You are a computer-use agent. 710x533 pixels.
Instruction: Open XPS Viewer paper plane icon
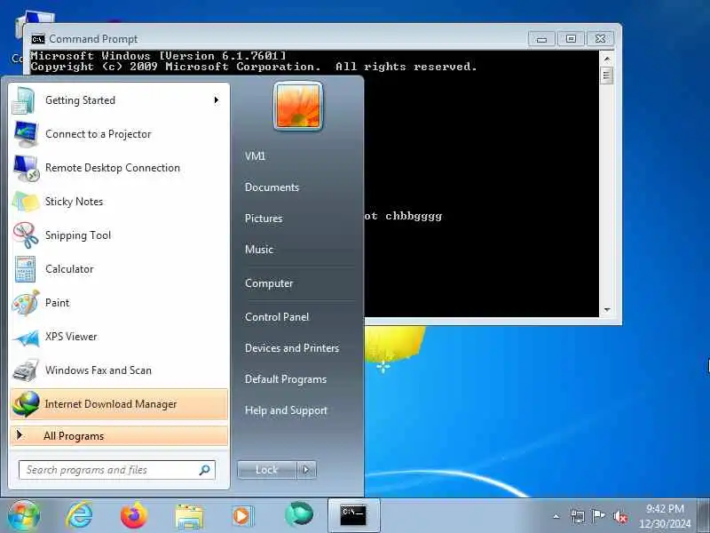tap(27, 338)
